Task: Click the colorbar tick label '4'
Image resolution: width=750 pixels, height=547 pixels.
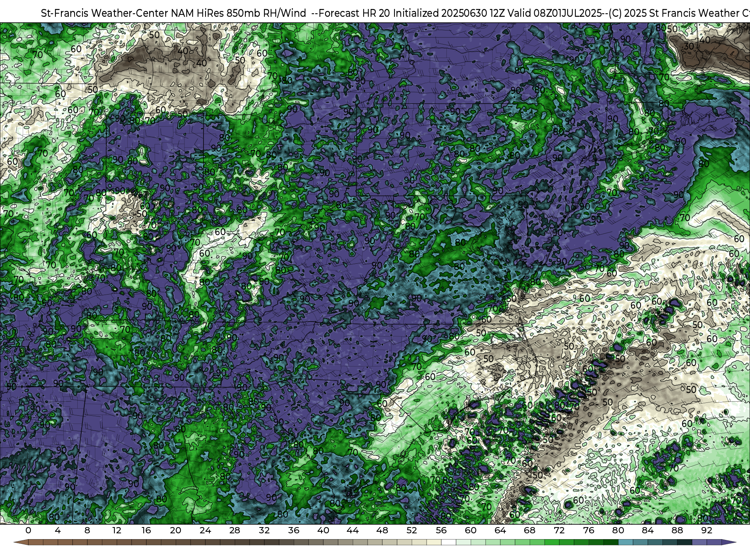Action: (x=58, y=530)
